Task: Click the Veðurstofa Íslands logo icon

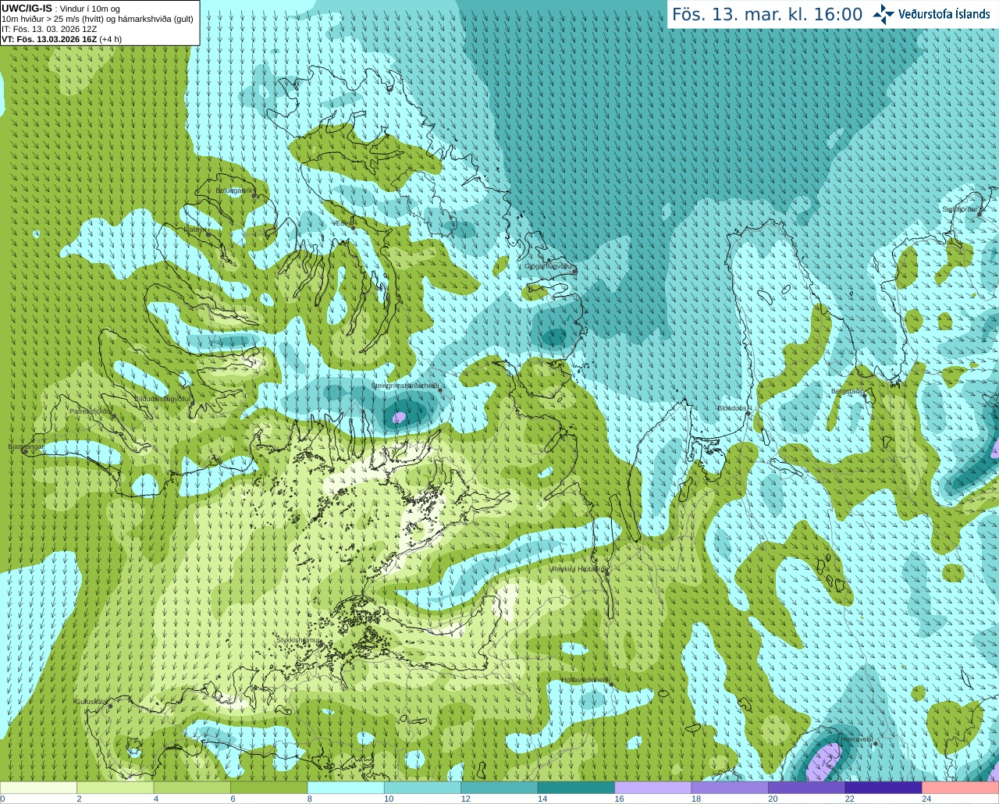Action: pos(883,13)
